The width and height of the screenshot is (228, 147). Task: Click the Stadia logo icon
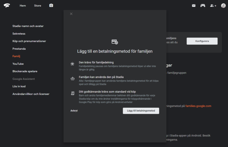pos(7,5)
